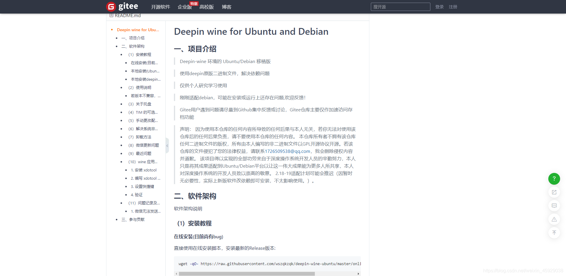Jump to 二、软件架构 in outline
The width and height of the screenshot is (566, 276).
click(x=133, y=46)
